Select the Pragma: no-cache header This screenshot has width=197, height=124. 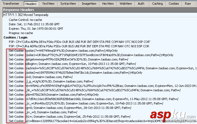(21, 33)
